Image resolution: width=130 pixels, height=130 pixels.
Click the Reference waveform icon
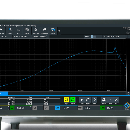[x=36, y=31]
